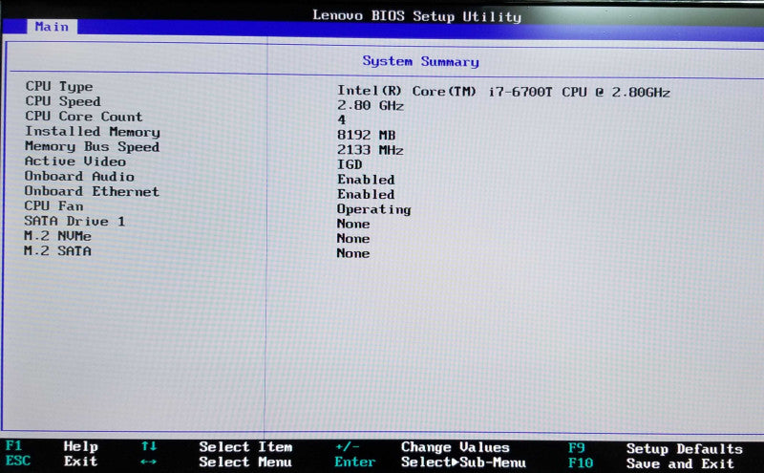Screen dimensions: 764x473
Task: Click the Select Menu footer label
Action: pos(245,462)
